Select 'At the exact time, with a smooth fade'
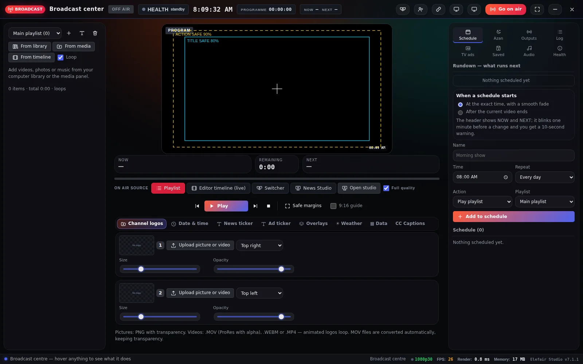 click(460, 104)
